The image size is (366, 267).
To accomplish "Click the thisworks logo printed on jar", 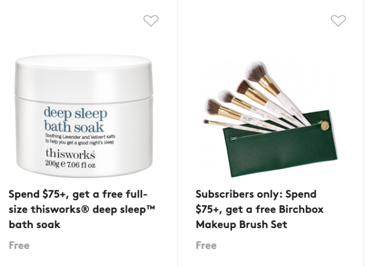I will [x=70, y=153].
